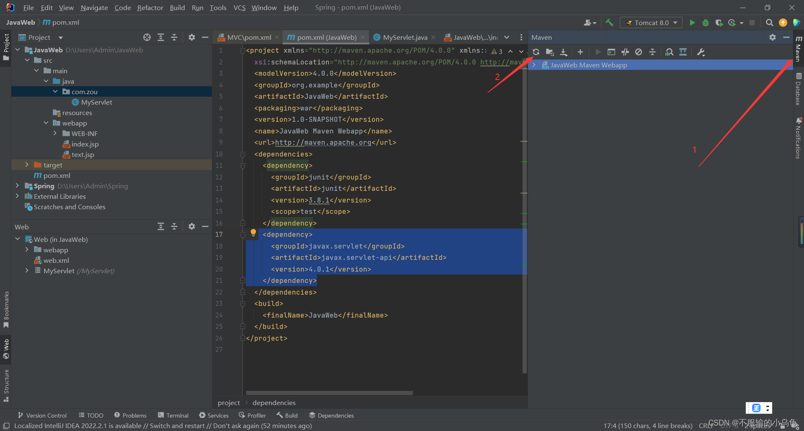Screen dimensions: 804x431
Task: Toggle Database side tool window
Action: pyautogui.click(x=799, y=89)
